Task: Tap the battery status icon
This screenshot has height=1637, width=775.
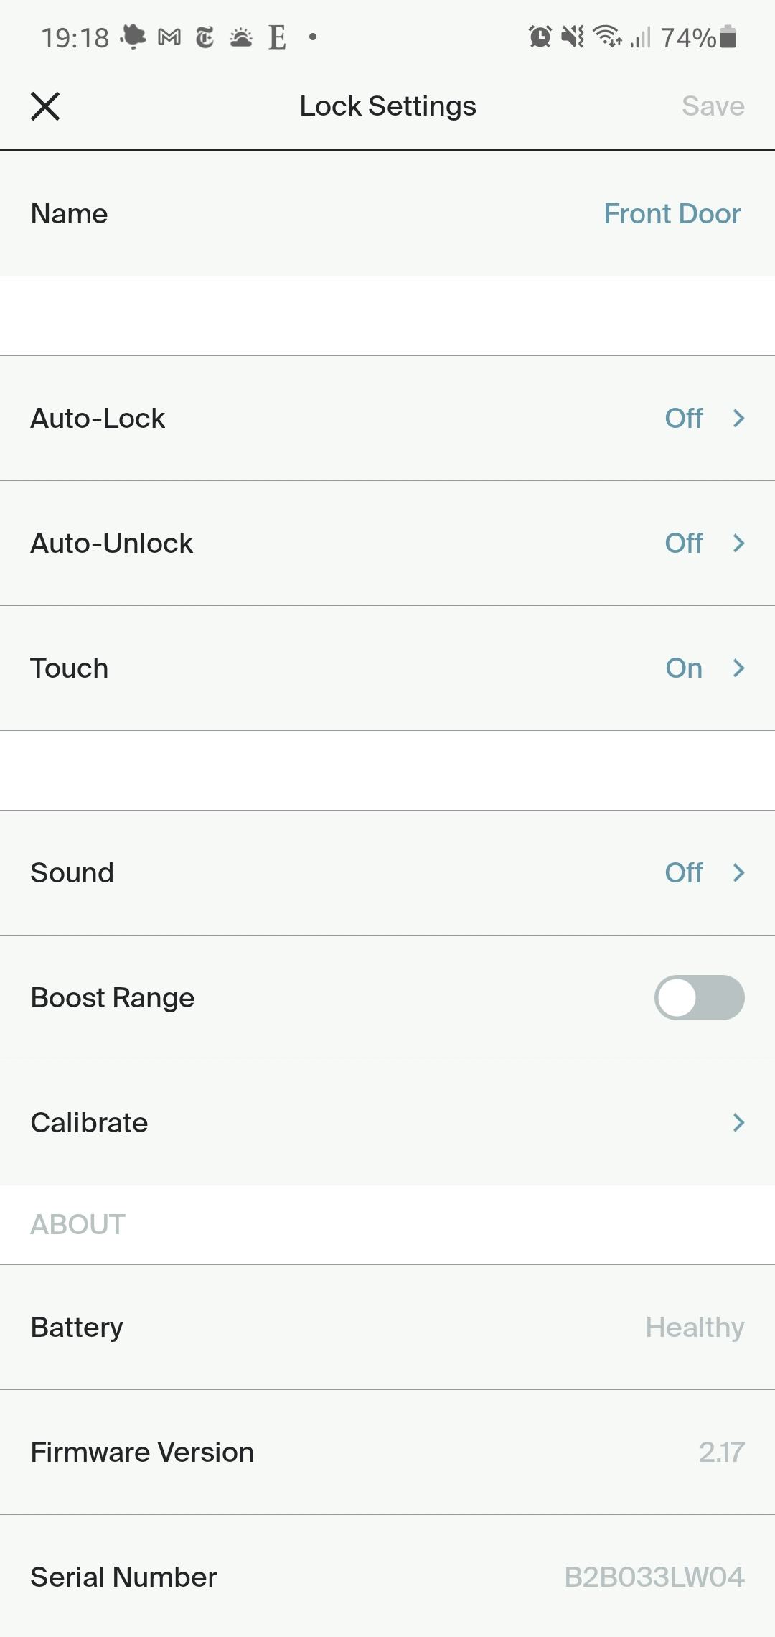Action: click(728, 37)
